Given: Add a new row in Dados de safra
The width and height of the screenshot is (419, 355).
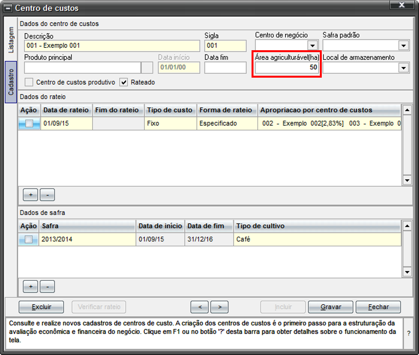Looking at the screenshot, I should click(x=30, y=287).
